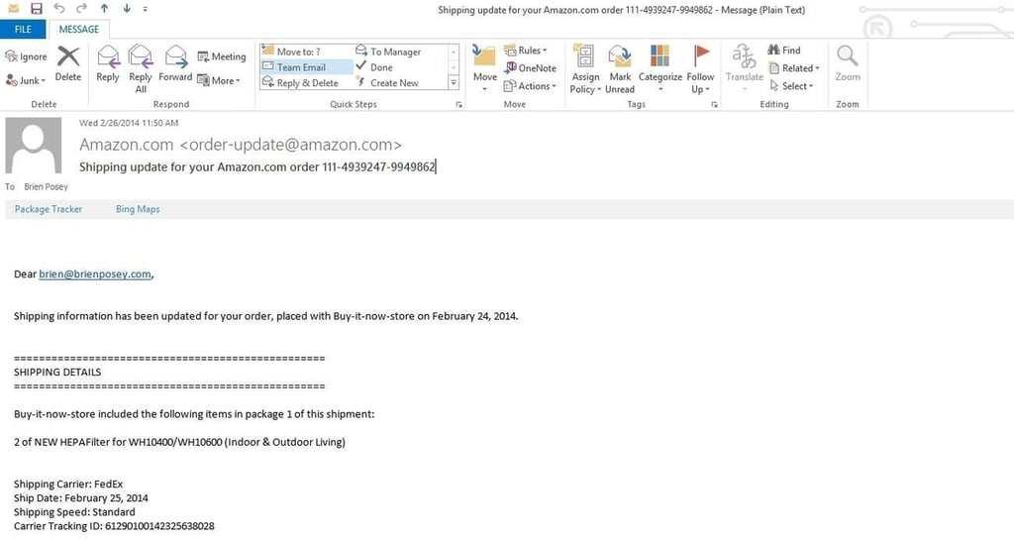Screen dimensions: 1014x542
Task: Open the Junk dropdown
Action: click(26, 80)
